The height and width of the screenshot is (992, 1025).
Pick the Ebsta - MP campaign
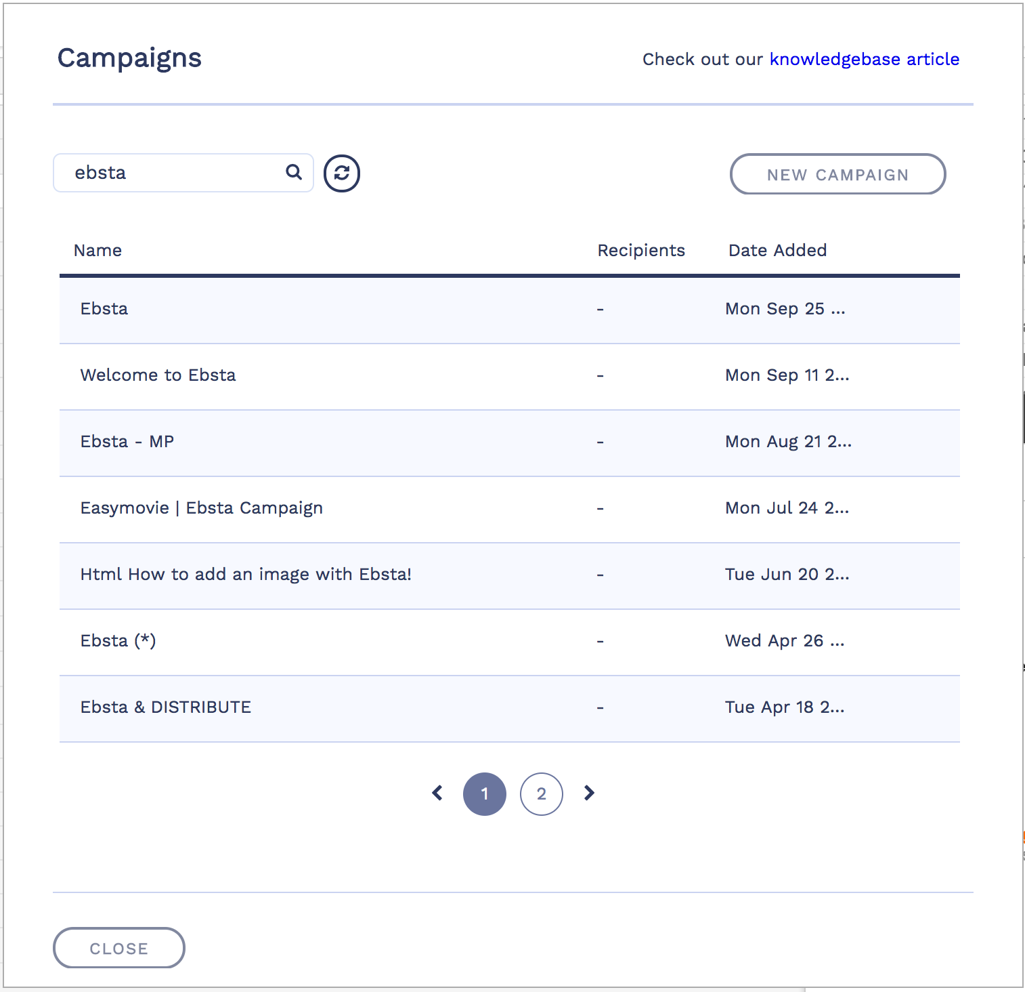[x=127, y=442]
